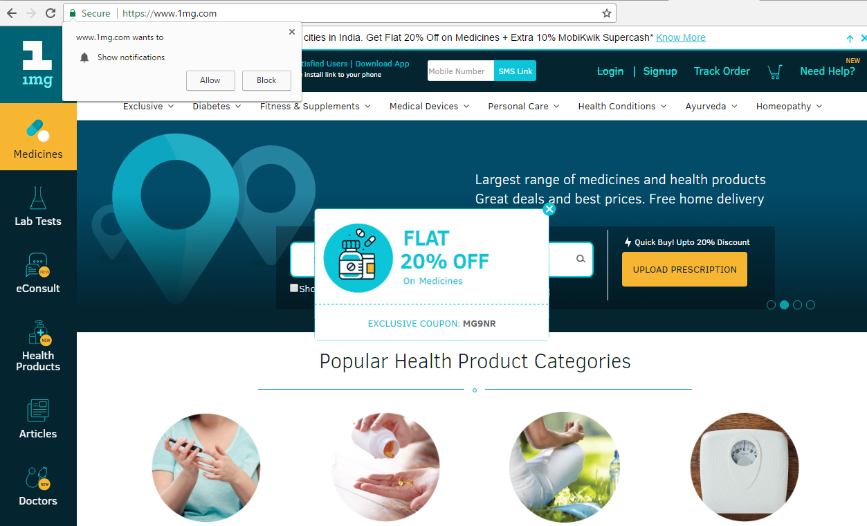867x526 pixels.
Task: Click the search magnifier icon
Action: coord(581,259)
